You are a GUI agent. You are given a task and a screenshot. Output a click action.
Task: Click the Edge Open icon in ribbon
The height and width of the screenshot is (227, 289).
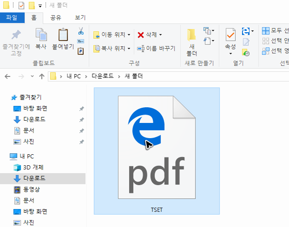click(x=246, y=31)
